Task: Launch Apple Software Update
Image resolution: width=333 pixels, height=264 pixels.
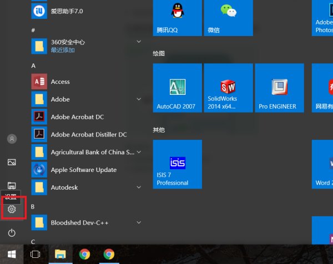Action: (x=83, y=170)
